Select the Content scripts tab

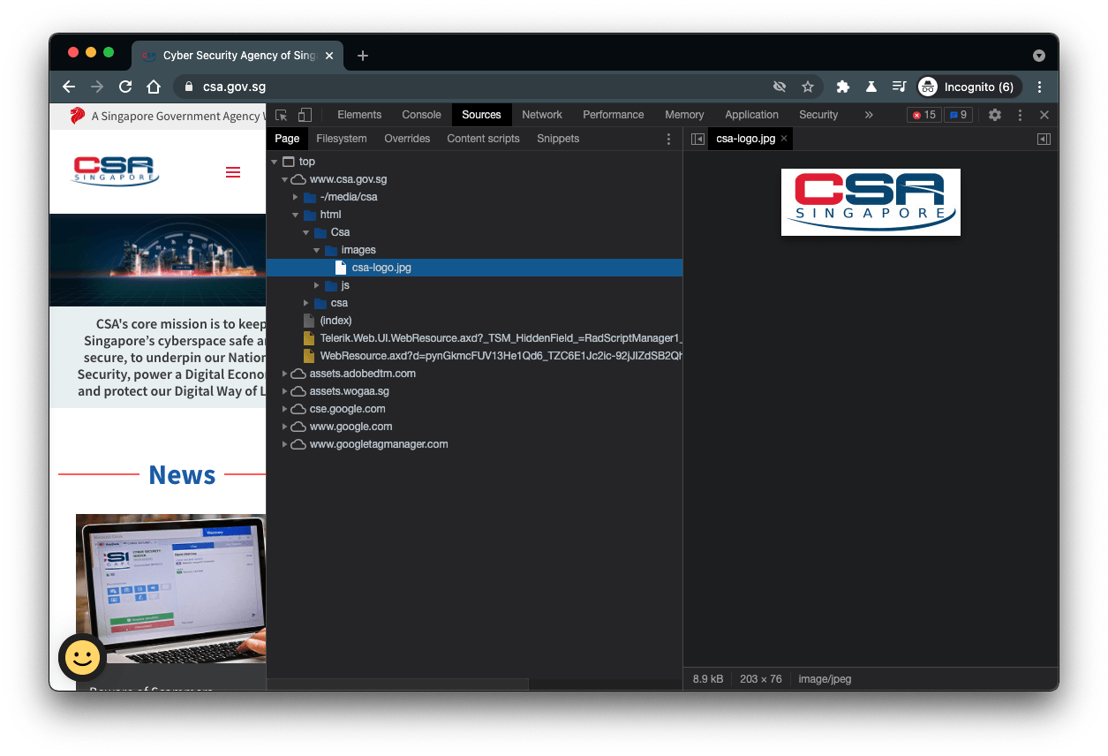[x=483, y=139]
